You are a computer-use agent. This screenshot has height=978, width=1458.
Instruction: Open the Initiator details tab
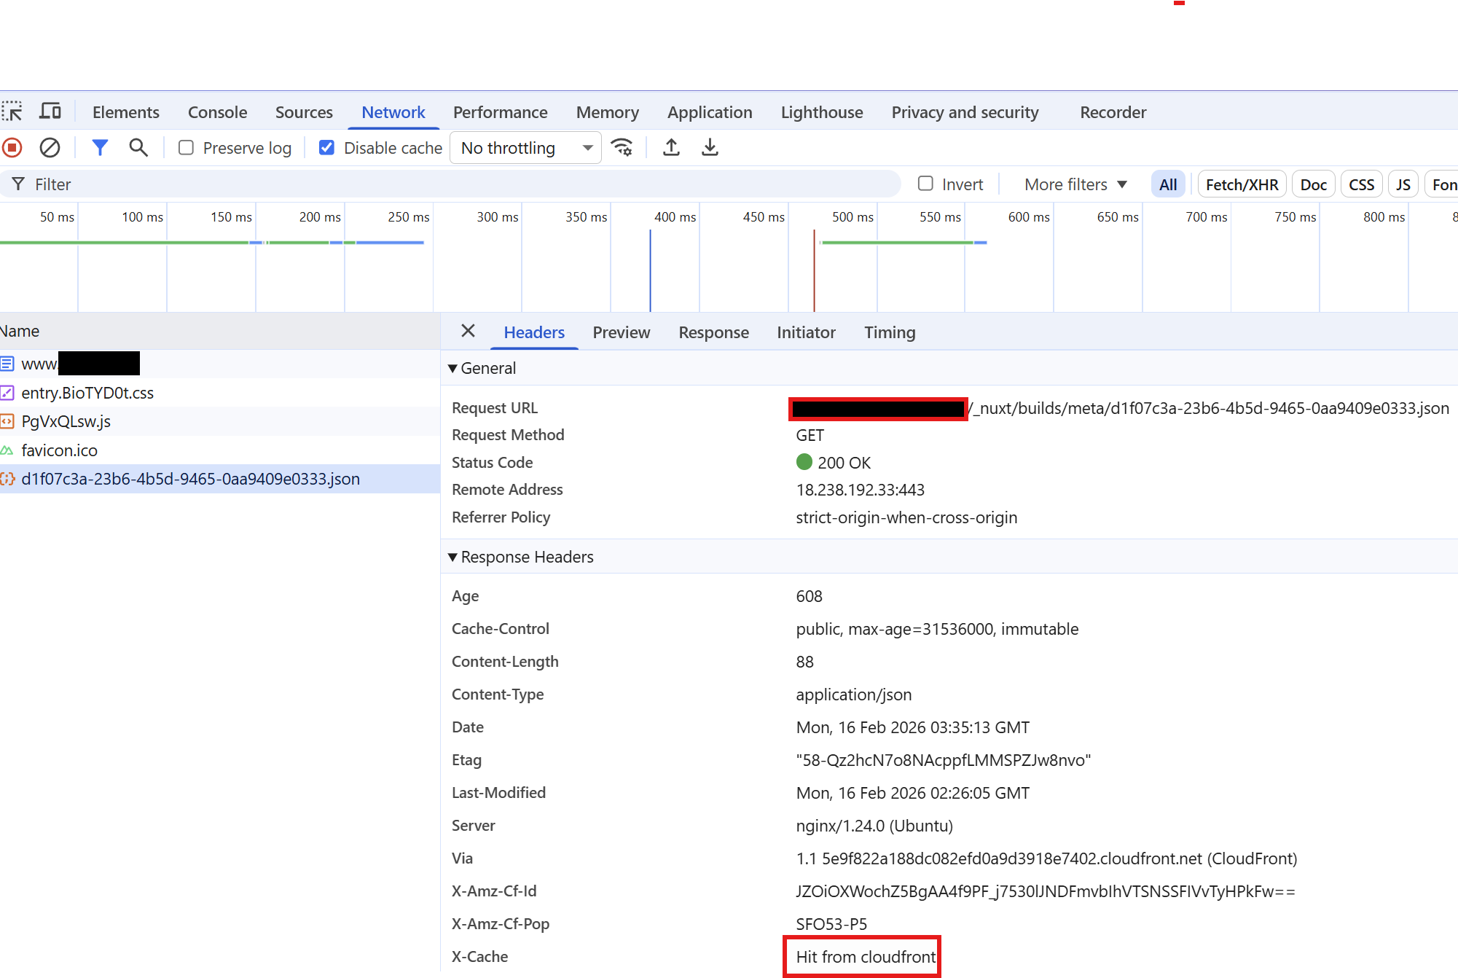click(806, 332)
